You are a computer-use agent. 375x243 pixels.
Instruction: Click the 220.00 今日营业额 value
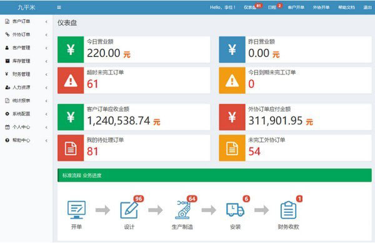(x=104, y=53)
